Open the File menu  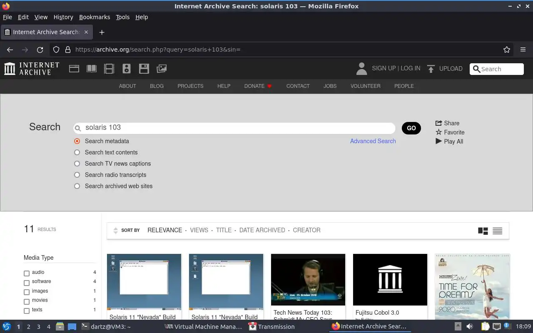pyautogui.click(x=7, y=17)
